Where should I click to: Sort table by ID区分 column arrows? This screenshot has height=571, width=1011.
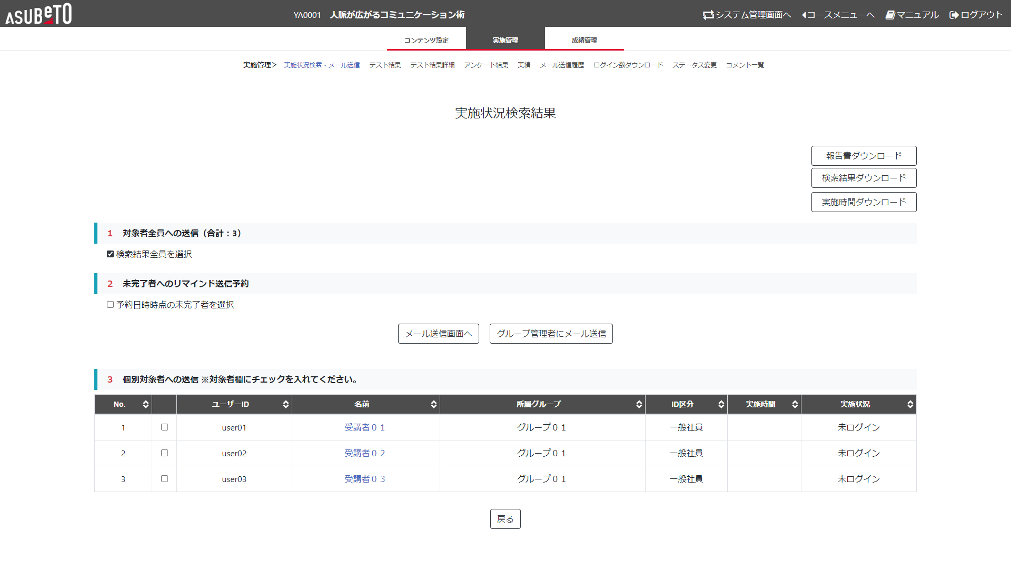point(721,404)
